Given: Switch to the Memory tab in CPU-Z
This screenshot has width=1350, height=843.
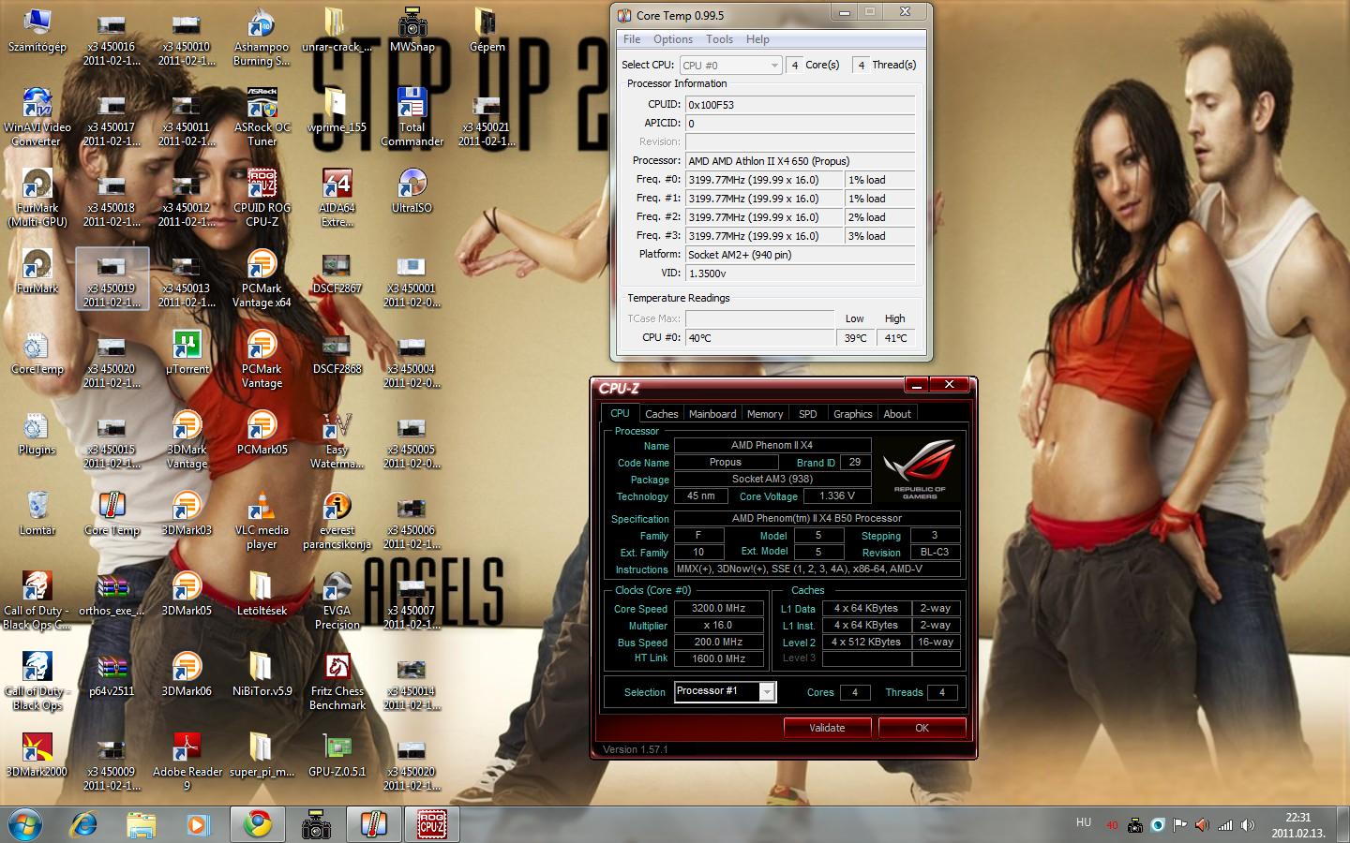Looking at the screenshot, I should coord(765,414).
